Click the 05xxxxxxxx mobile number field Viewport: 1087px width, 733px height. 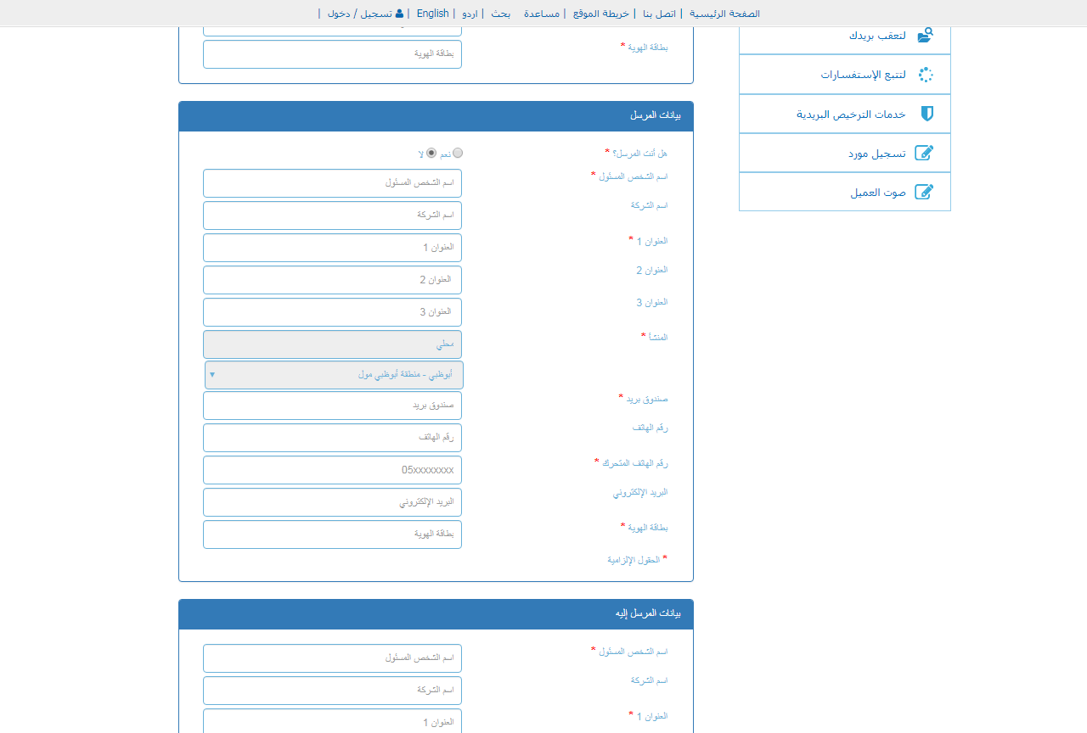[332, 470]
